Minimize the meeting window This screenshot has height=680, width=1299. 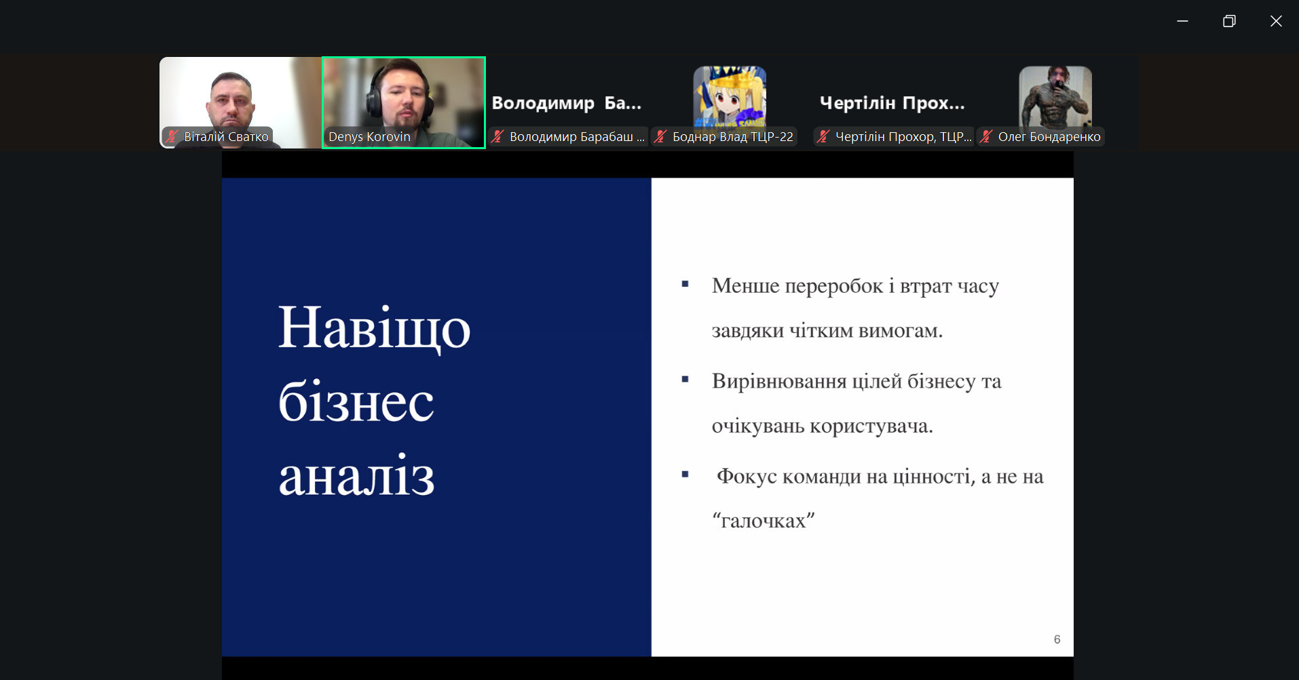[1182, 21]
